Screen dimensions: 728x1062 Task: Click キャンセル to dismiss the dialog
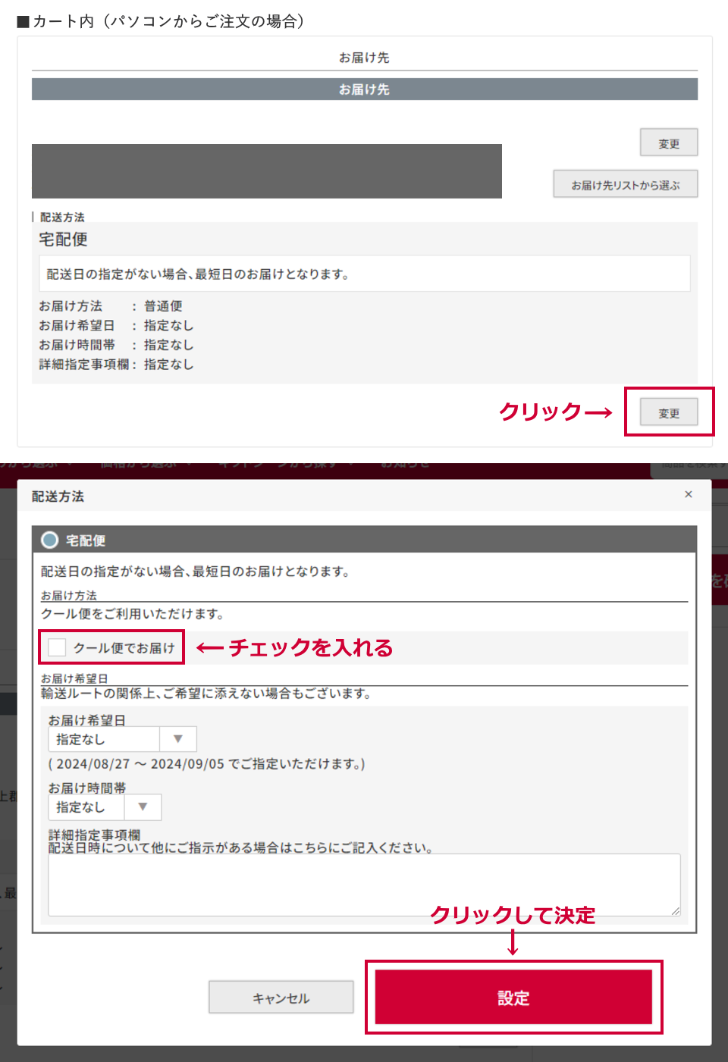pos(281,997)
